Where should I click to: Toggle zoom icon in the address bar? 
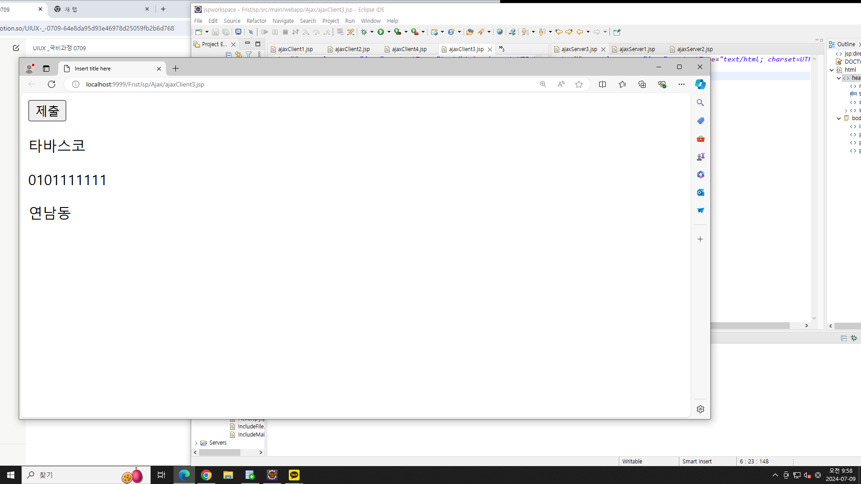543,84
